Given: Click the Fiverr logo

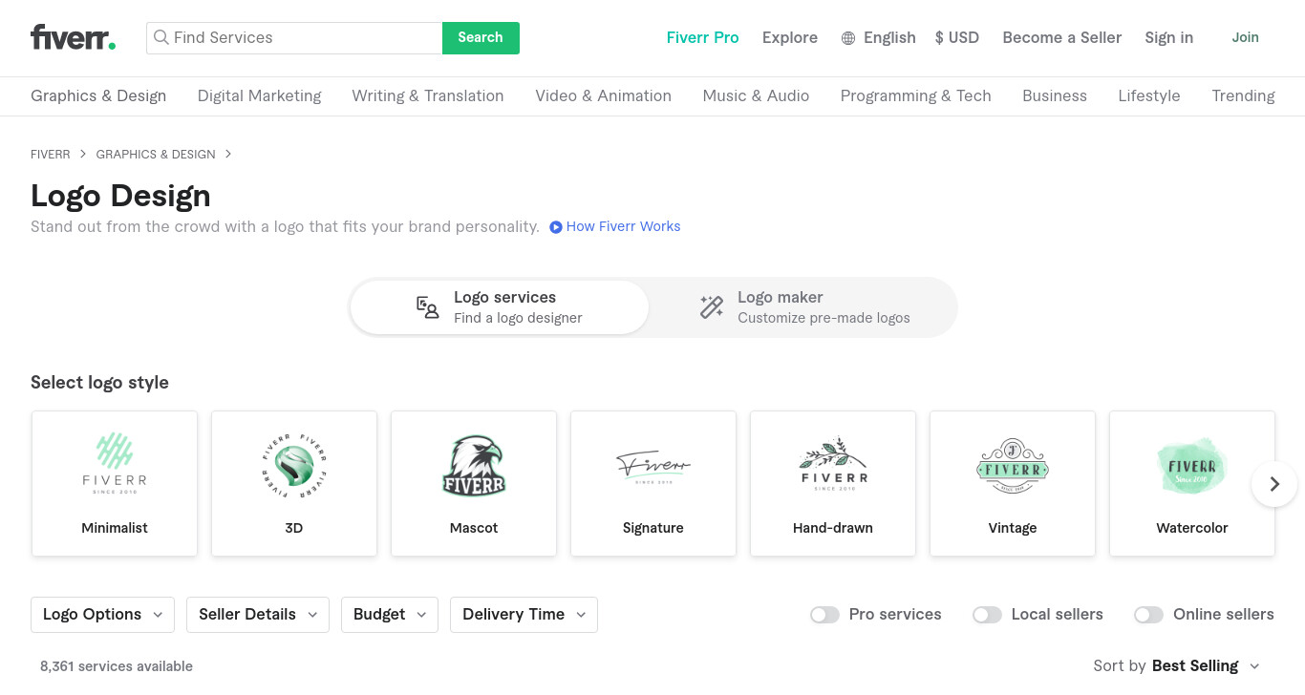Looking at the screenshot, I should (x=73, y=37).
